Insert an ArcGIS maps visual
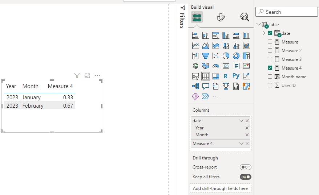Image resolution: width=319 pixels, height=195 pixels. coord(246,86)
